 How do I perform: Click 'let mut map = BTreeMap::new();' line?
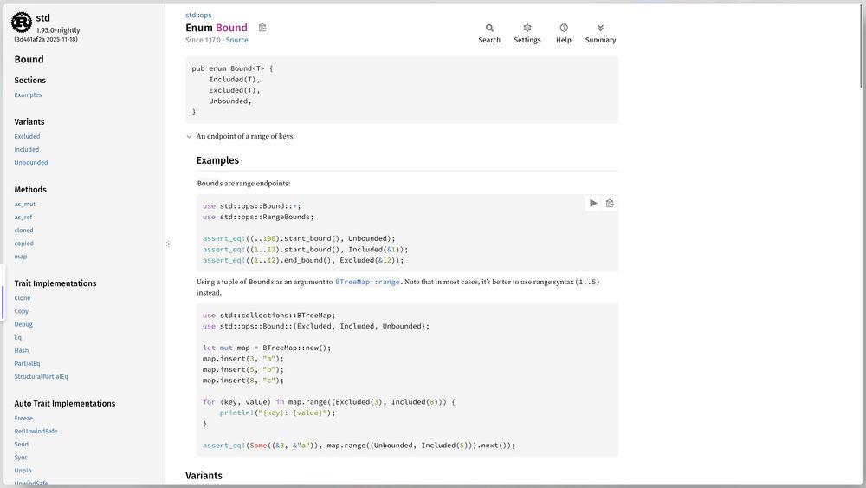(x=267, y=348)
